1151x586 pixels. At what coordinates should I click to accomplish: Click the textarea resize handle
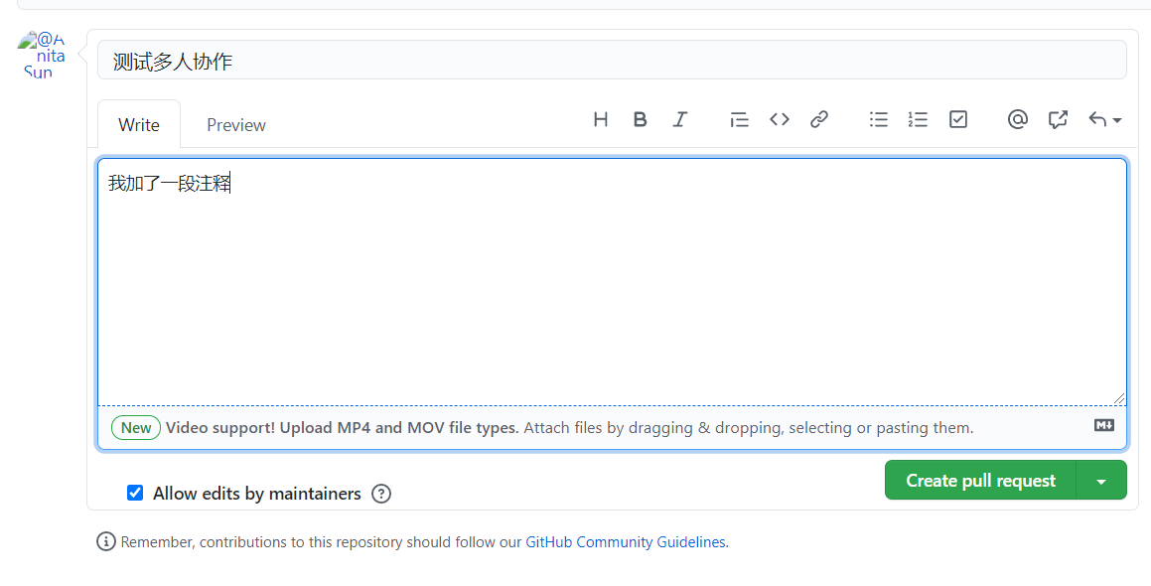coord(1118,398)
